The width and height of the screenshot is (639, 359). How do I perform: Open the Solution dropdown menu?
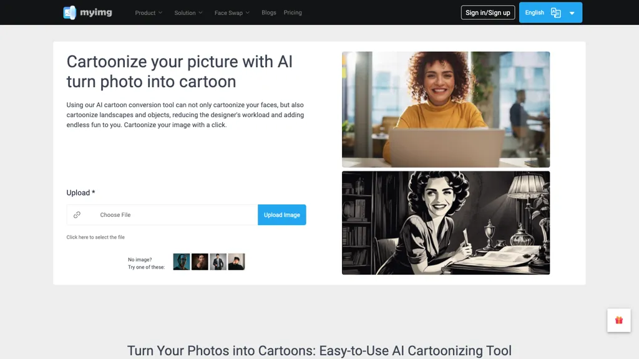click(188, 12)
